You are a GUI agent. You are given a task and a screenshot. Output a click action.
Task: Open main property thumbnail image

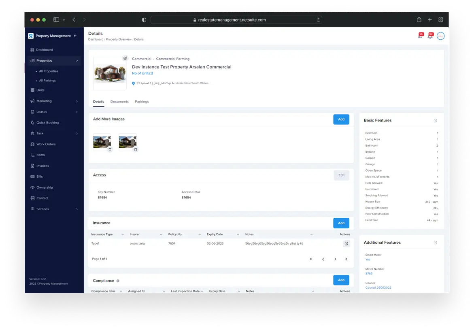[110, 74]
